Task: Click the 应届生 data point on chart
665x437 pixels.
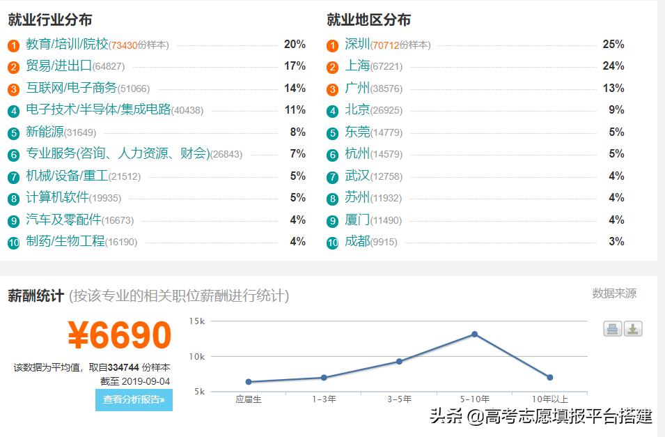Action: (x=249, y=382)
